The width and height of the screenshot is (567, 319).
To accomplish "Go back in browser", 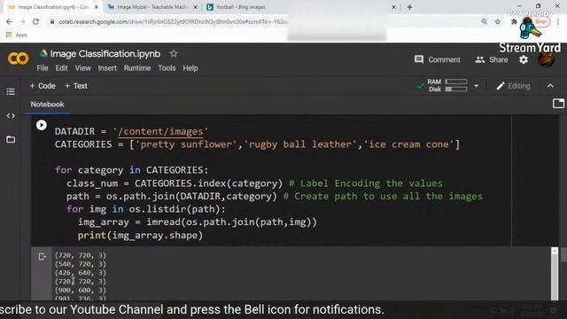I will coord(9,21).
